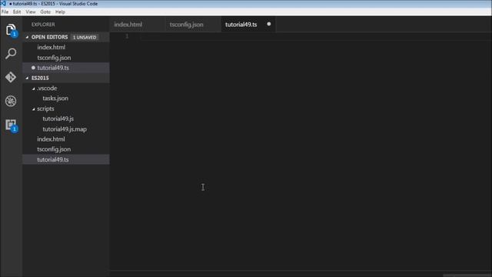492x277 pixels.
Task: Open the View menu
Action: click(31, 12)
